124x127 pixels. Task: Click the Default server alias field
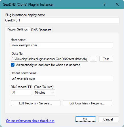pyautogui.click(x=62, y=78)
